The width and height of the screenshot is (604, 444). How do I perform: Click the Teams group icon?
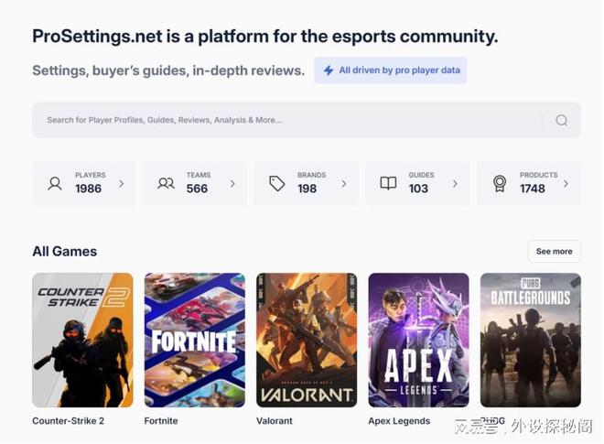pos(166,183)
